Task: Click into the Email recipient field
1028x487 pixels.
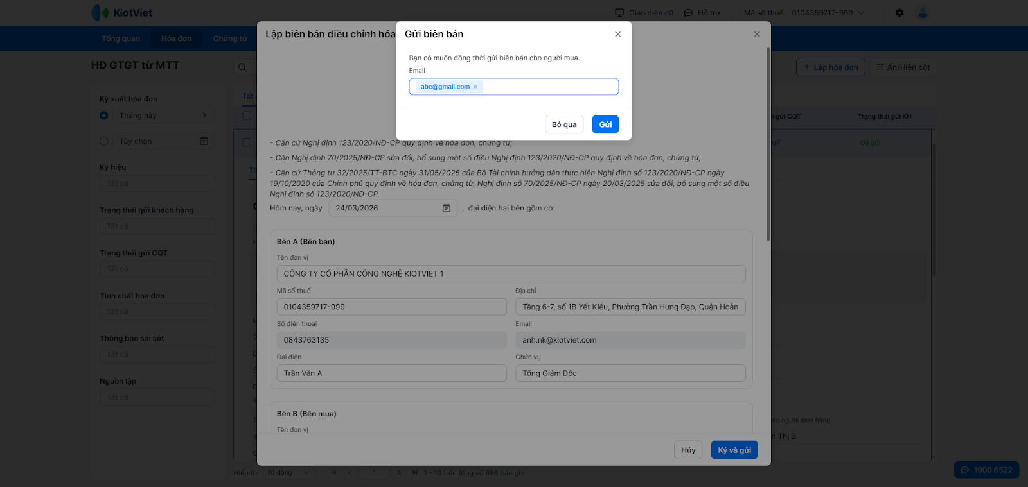Action: pos(549,87)
